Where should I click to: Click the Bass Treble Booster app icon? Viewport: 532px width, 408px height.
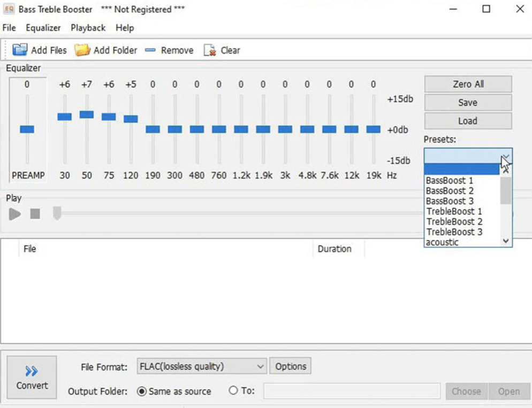coord(9,9)
